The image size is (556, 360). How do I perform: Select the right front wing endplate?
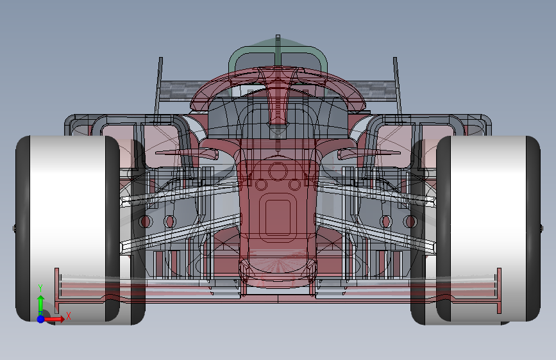[500, 291]
